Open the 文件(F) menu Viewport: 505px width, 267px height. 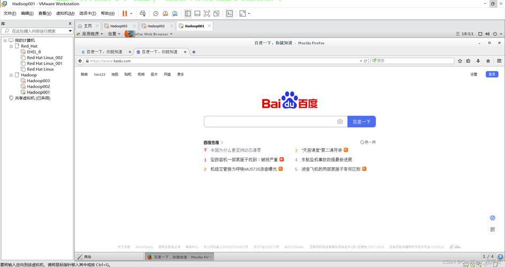tap(10, 13)
